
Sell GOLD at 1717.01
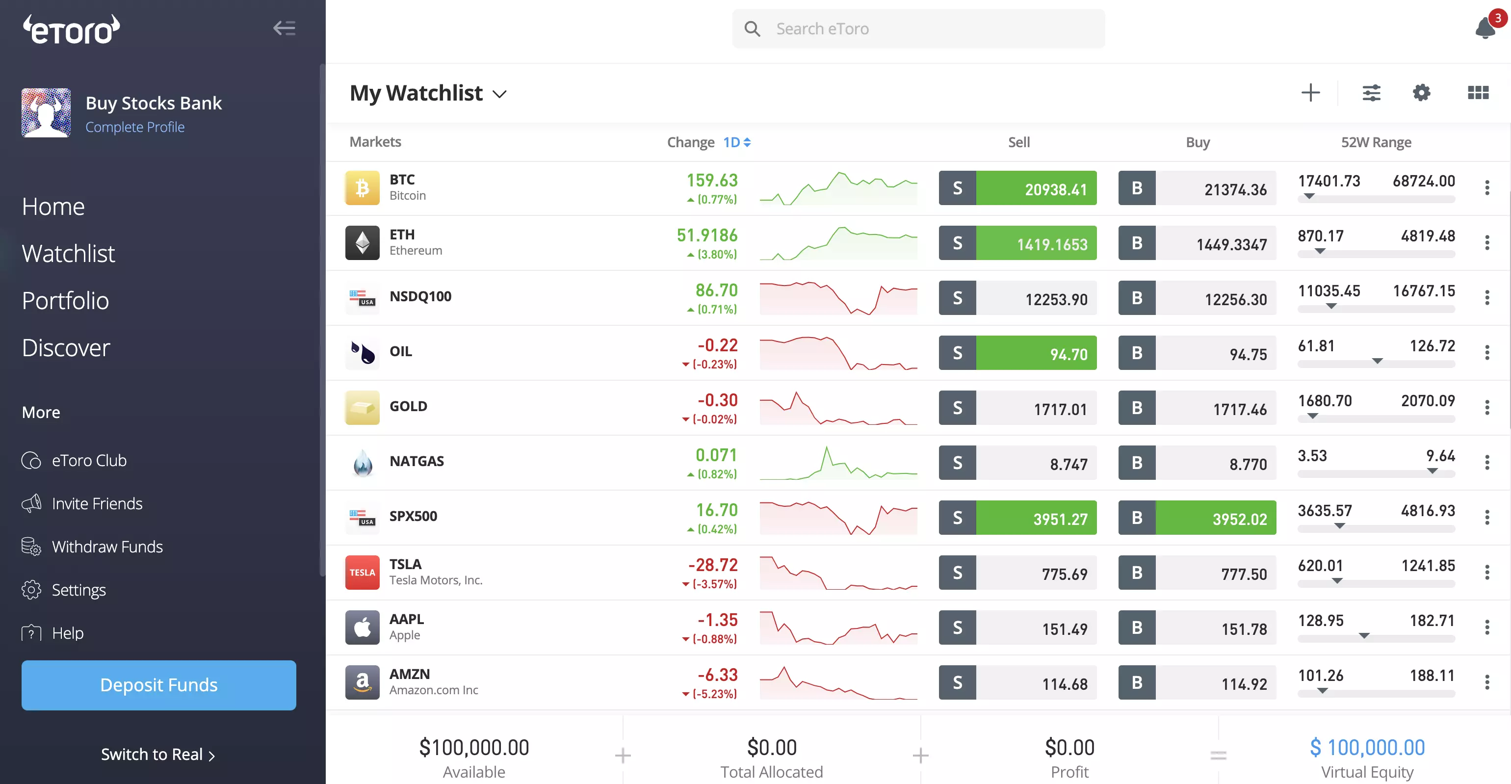(1017, 408)
